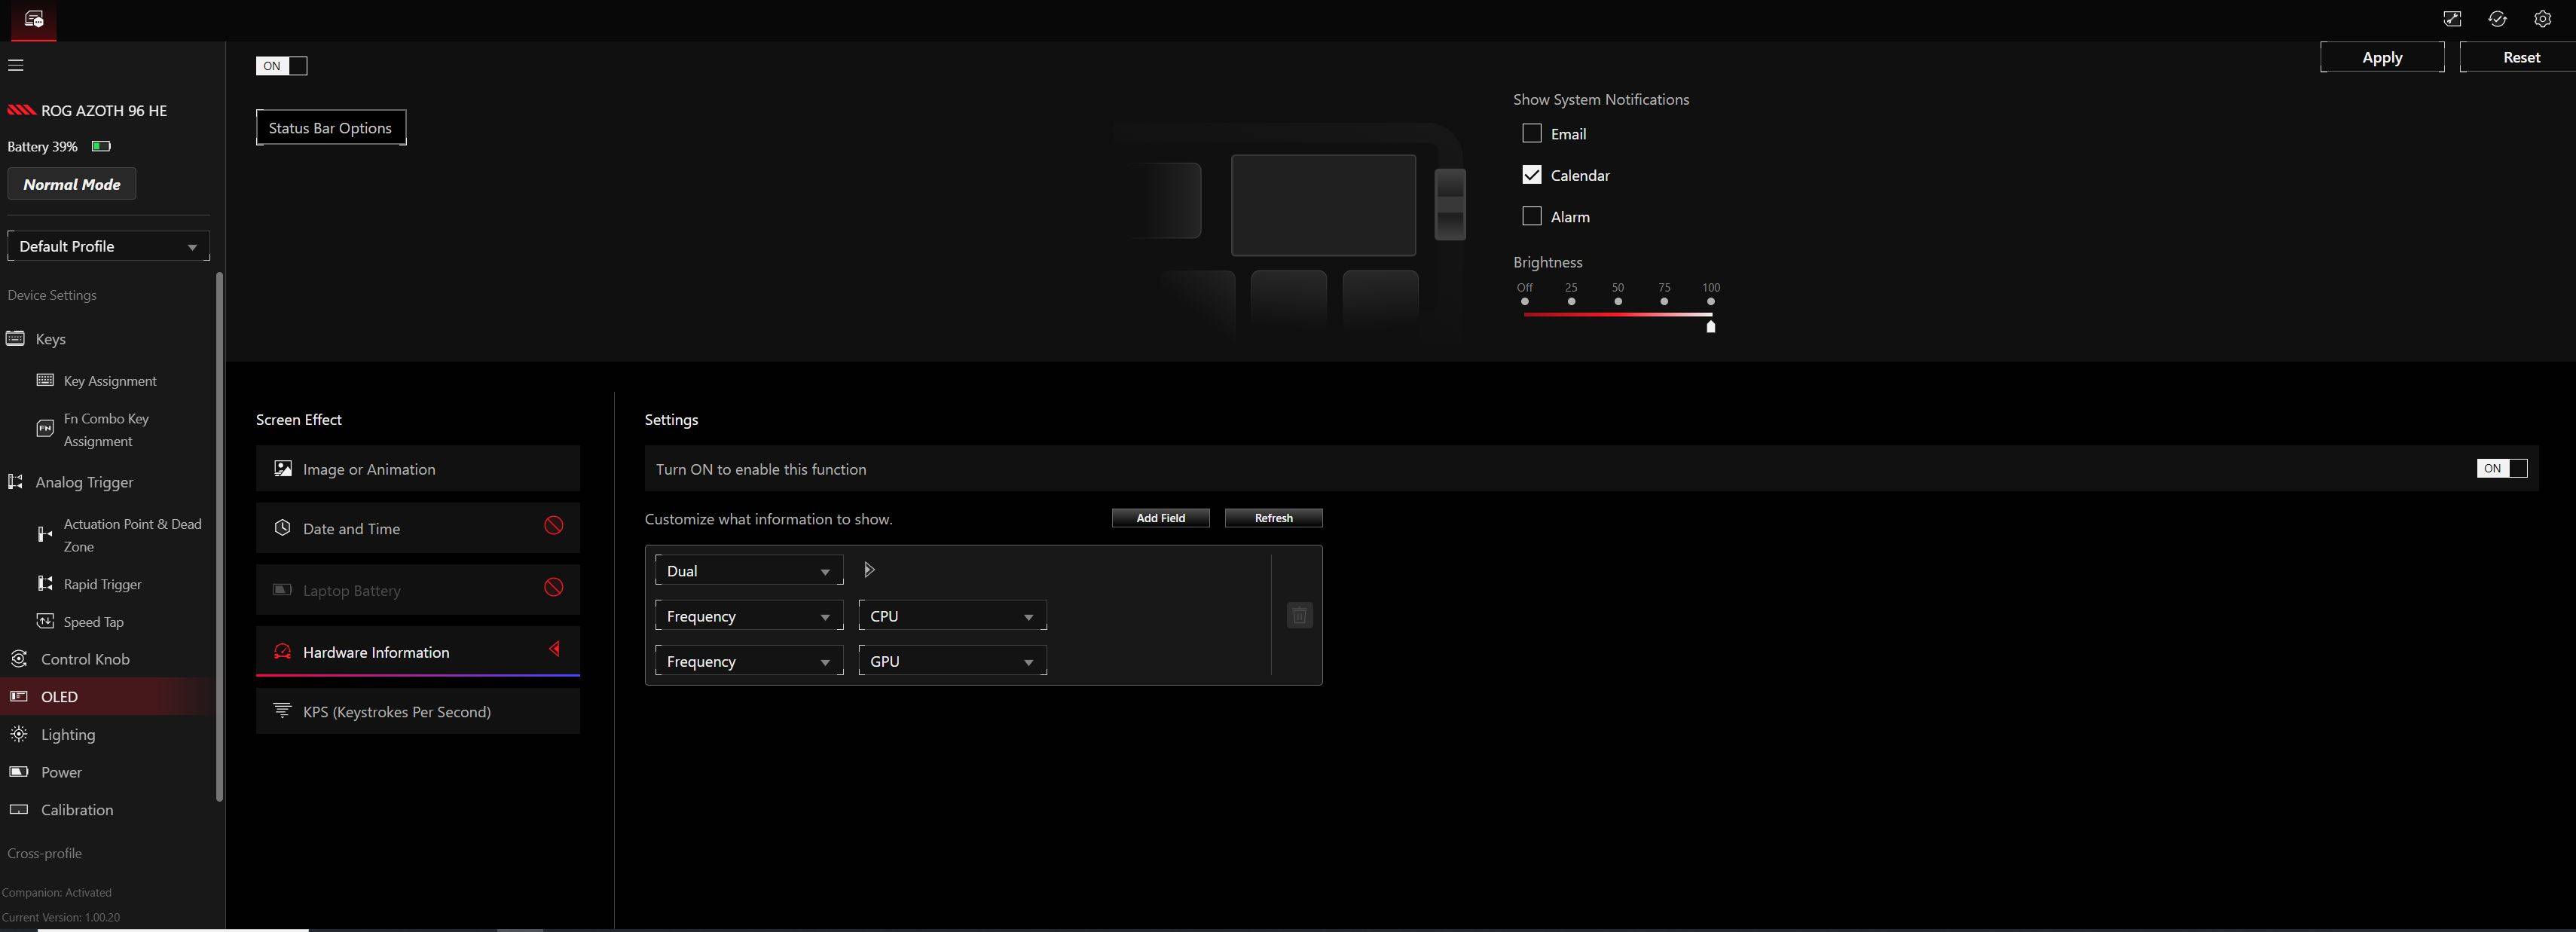Expand the CPU selection dropdown
2576x932 pixels.
[951, 616]
